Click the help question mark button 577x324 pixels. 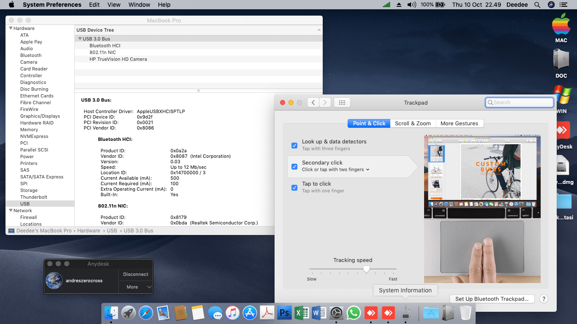tap(544, 299)
